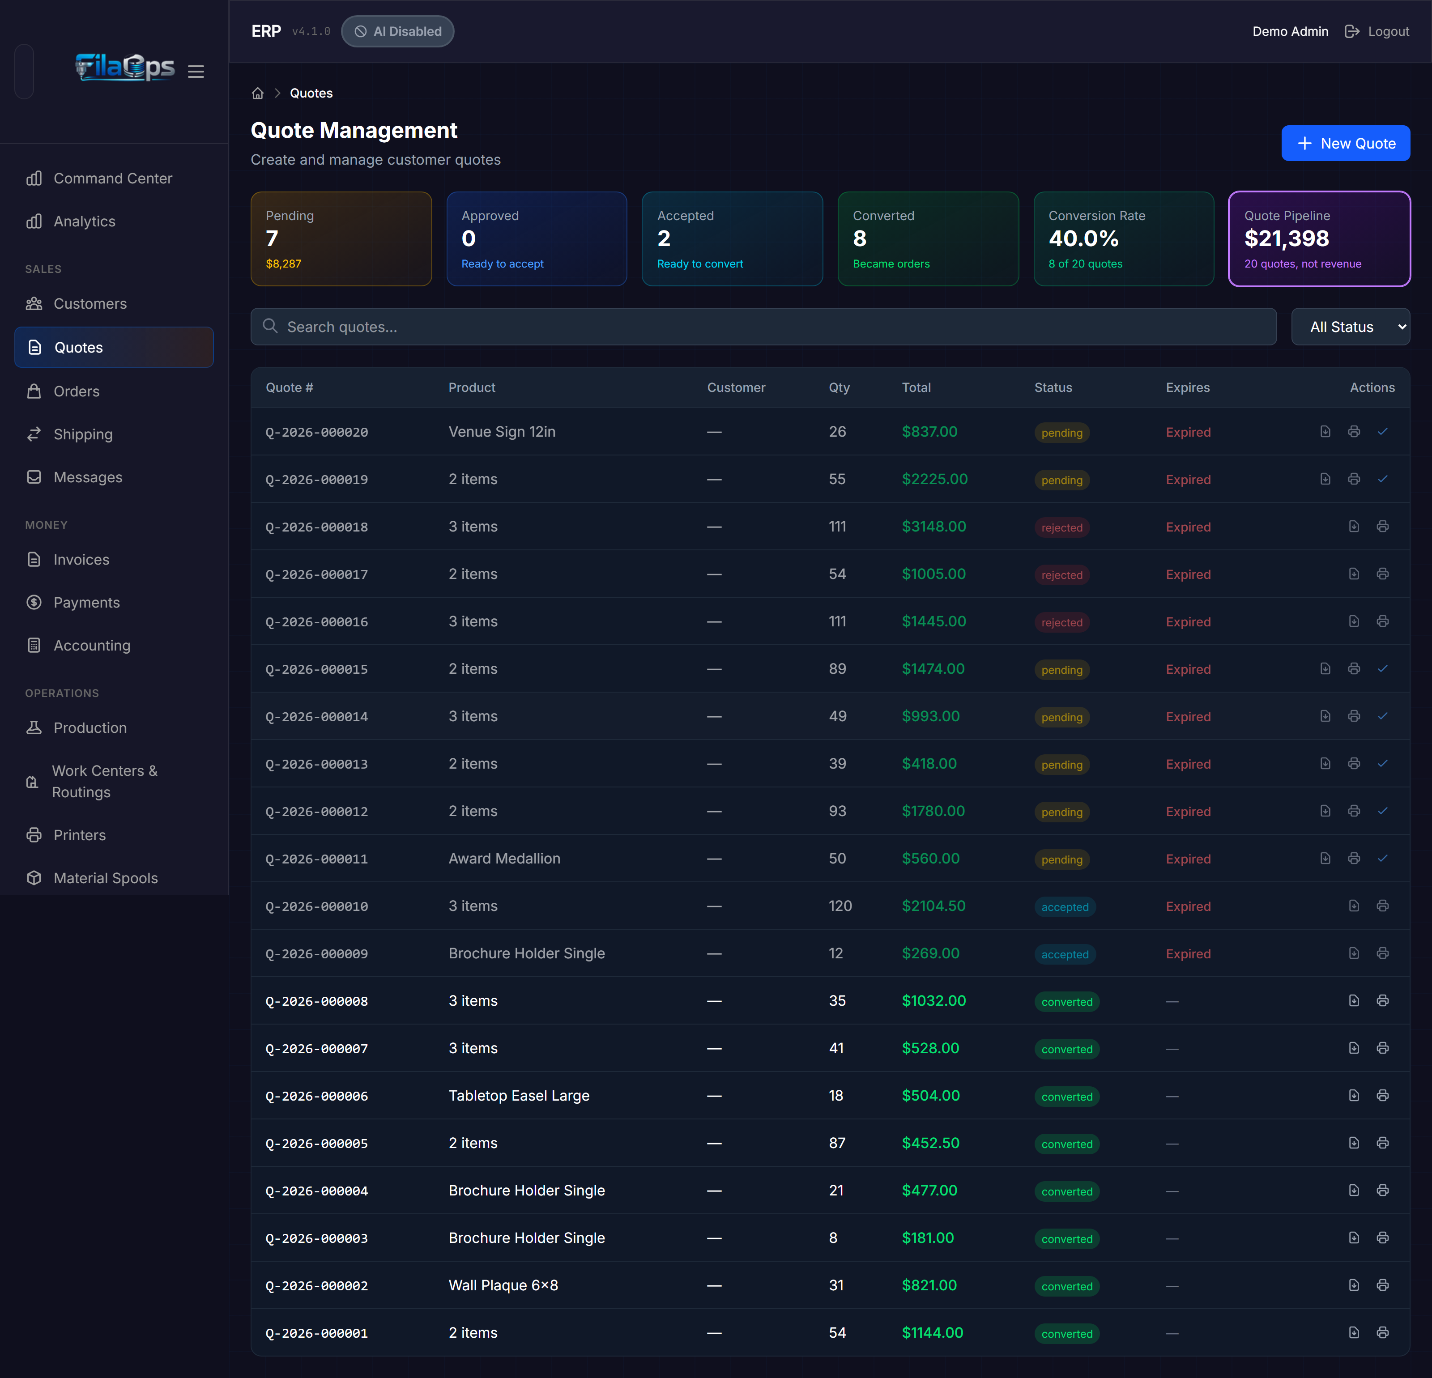Print quote Q-2026-000003
The image size is (1432, 1378).
(x=1382, y=1238)
